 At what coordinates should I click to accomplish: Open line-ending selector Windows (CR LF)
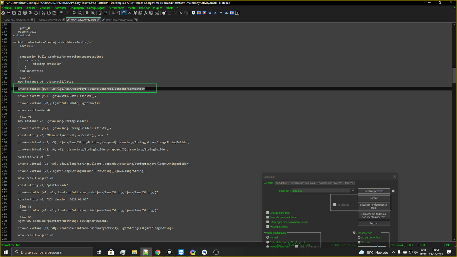[x=402, y=245]
